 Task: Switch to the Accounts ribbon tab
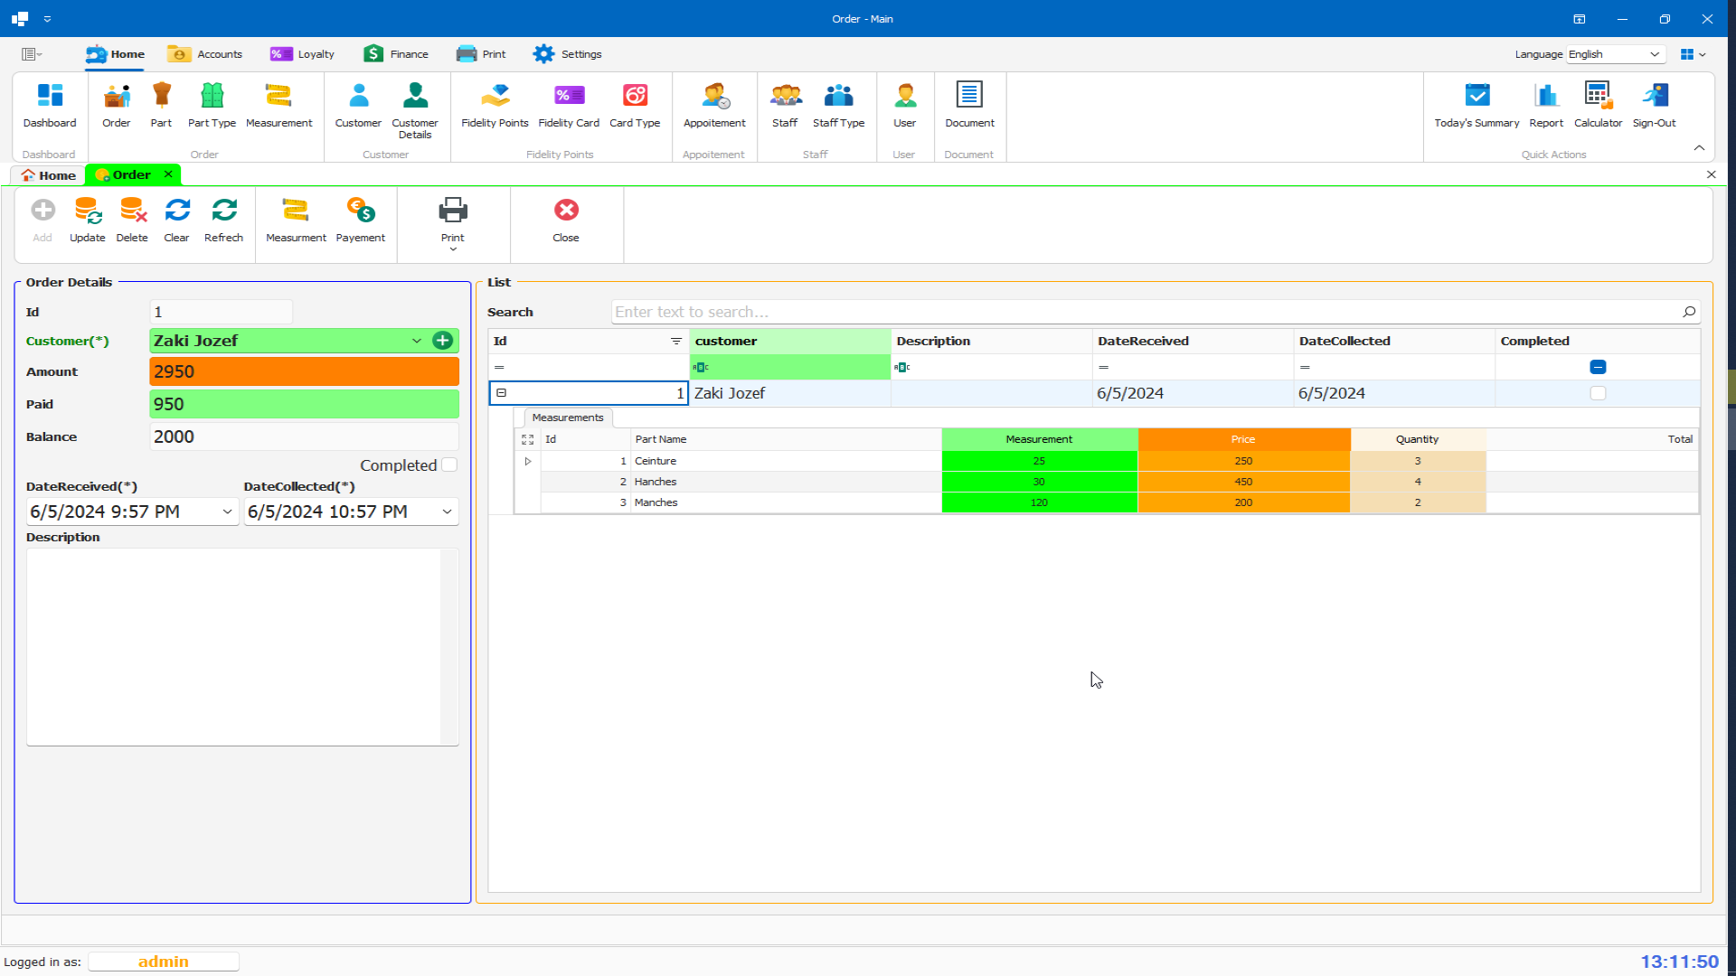click(x=205, y=53)
